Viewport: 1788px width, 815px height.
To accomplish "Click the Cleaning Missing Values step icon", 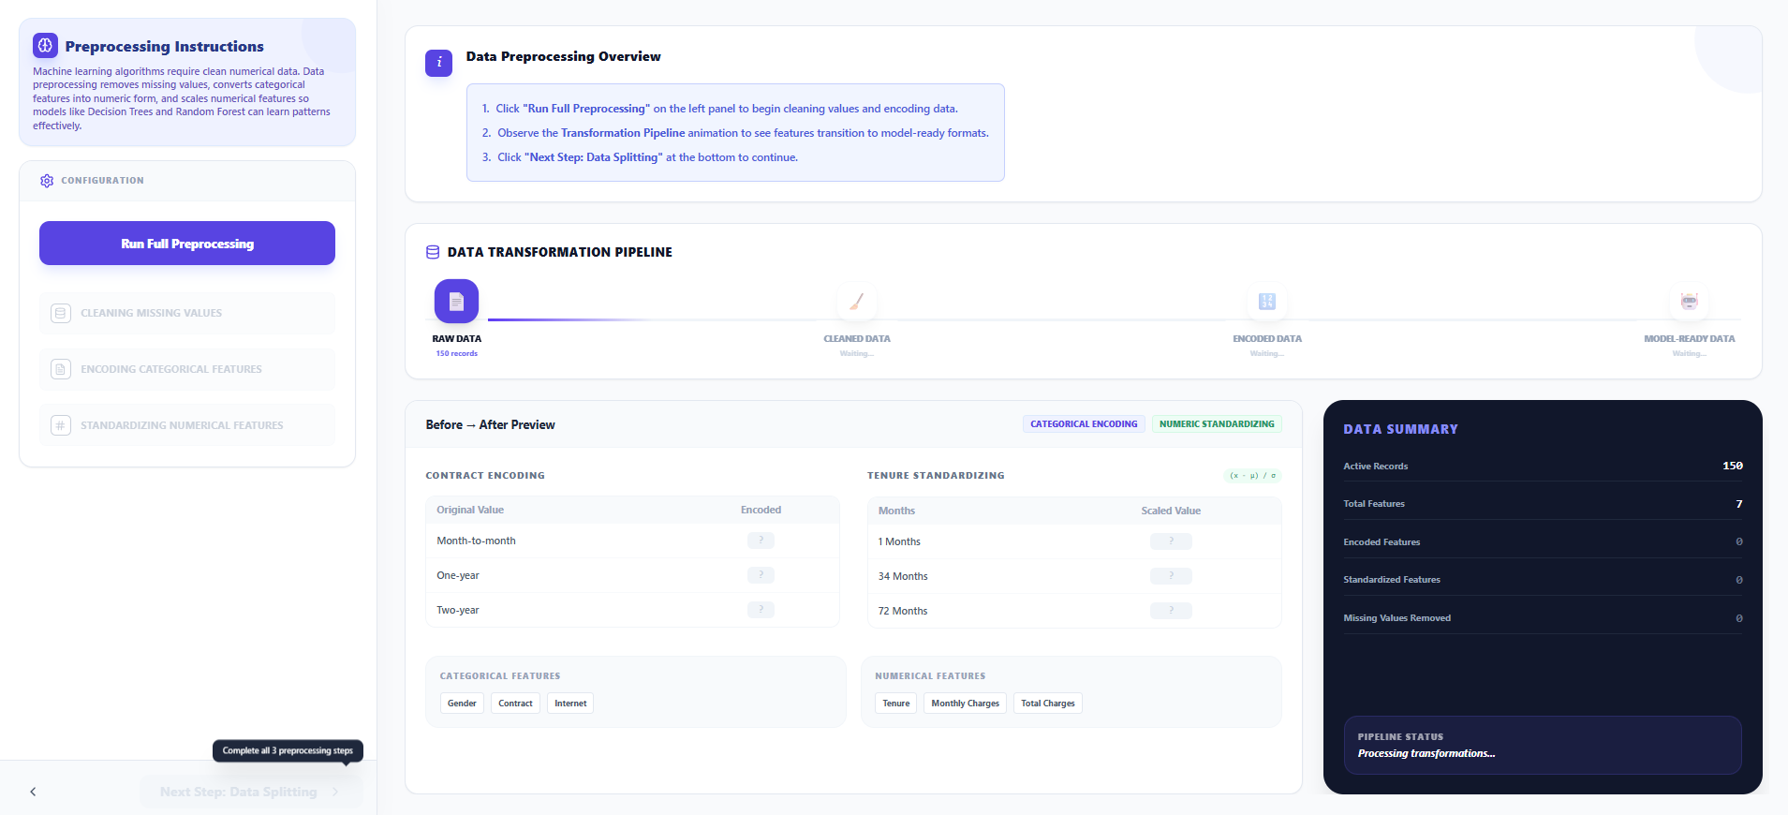I will coord(61,313).
